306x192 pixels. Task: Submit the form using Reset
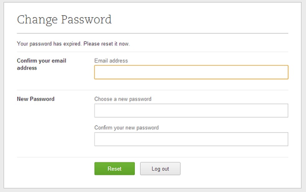(114, 169)
